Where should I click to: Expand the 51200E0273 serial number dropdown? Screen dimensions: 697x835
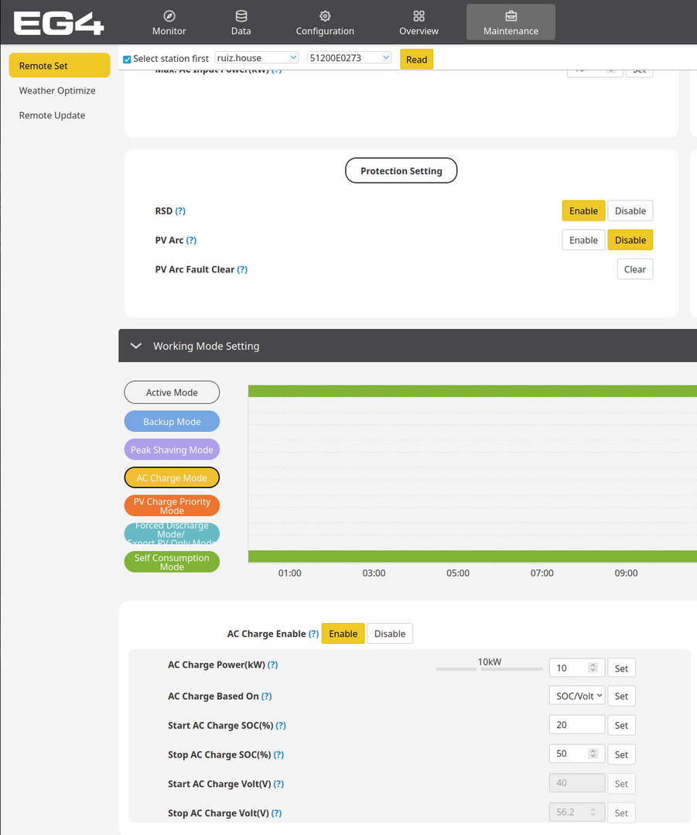pos(349,58)
